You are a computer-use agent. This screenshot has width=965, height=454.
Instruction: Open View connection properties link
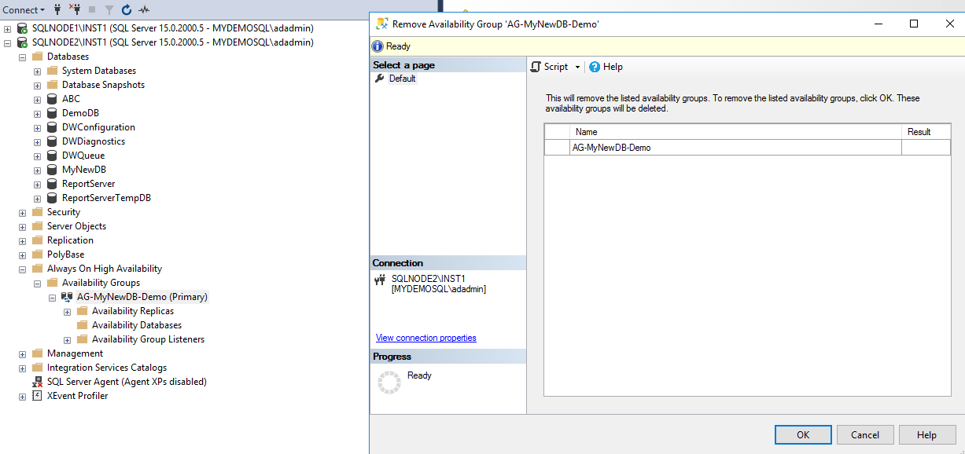pos(426,338)
